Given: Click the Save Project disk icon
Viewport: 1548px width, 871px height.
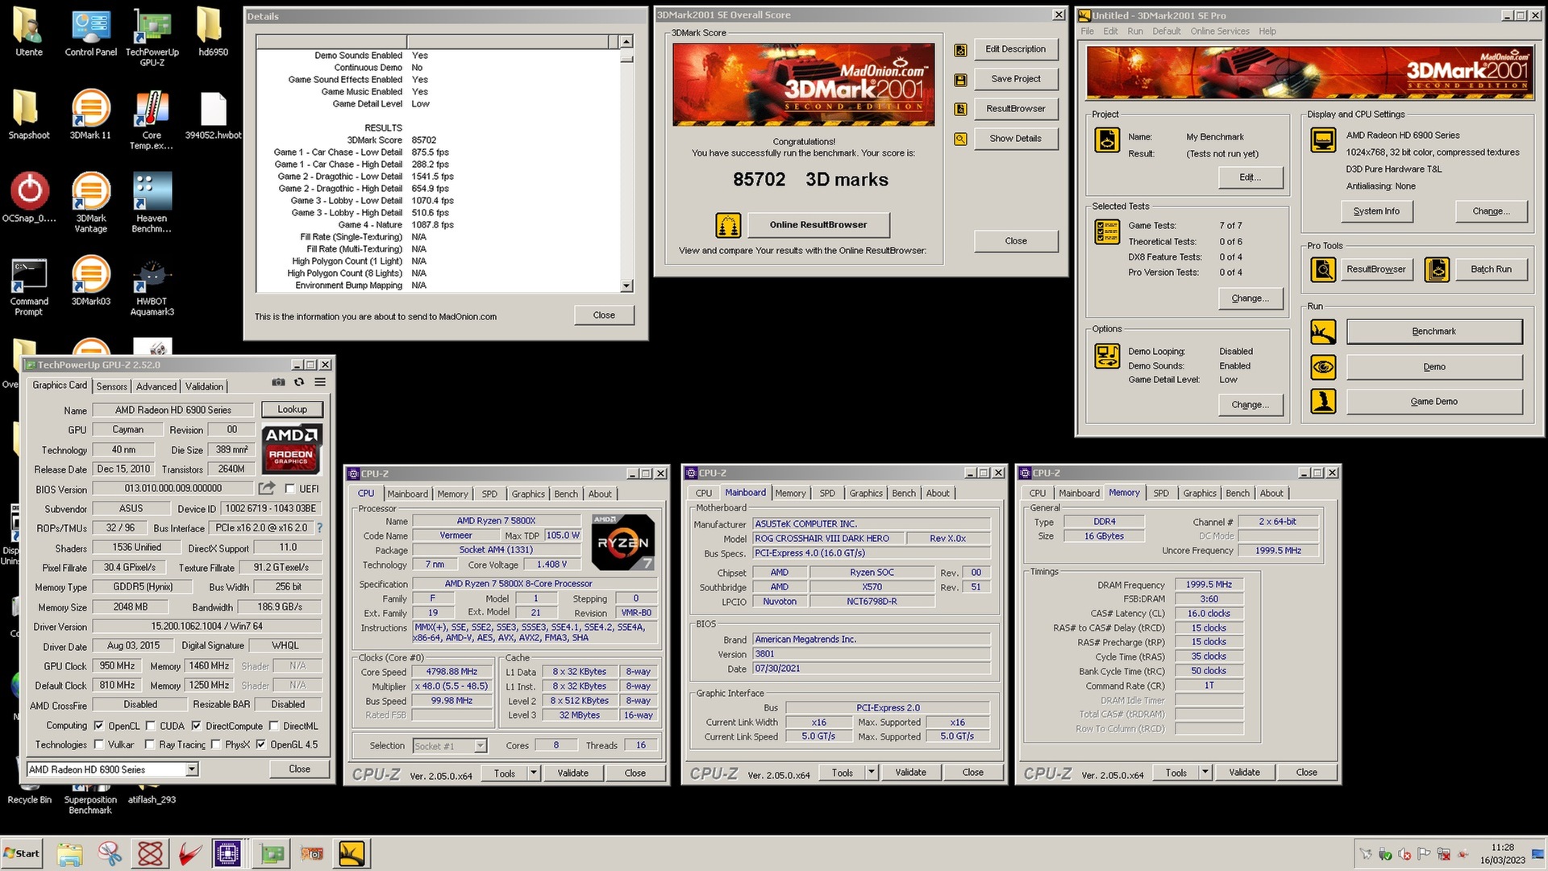Looking at the screenshot, I should [960, 80].
